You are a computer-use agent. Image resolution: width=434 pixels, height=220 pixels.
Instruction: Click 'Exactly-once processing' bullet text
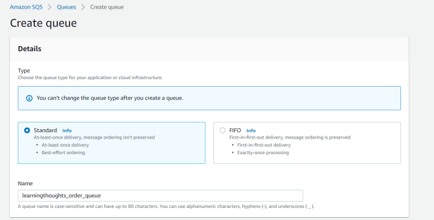pyautogui.click(x=263, y=152)
